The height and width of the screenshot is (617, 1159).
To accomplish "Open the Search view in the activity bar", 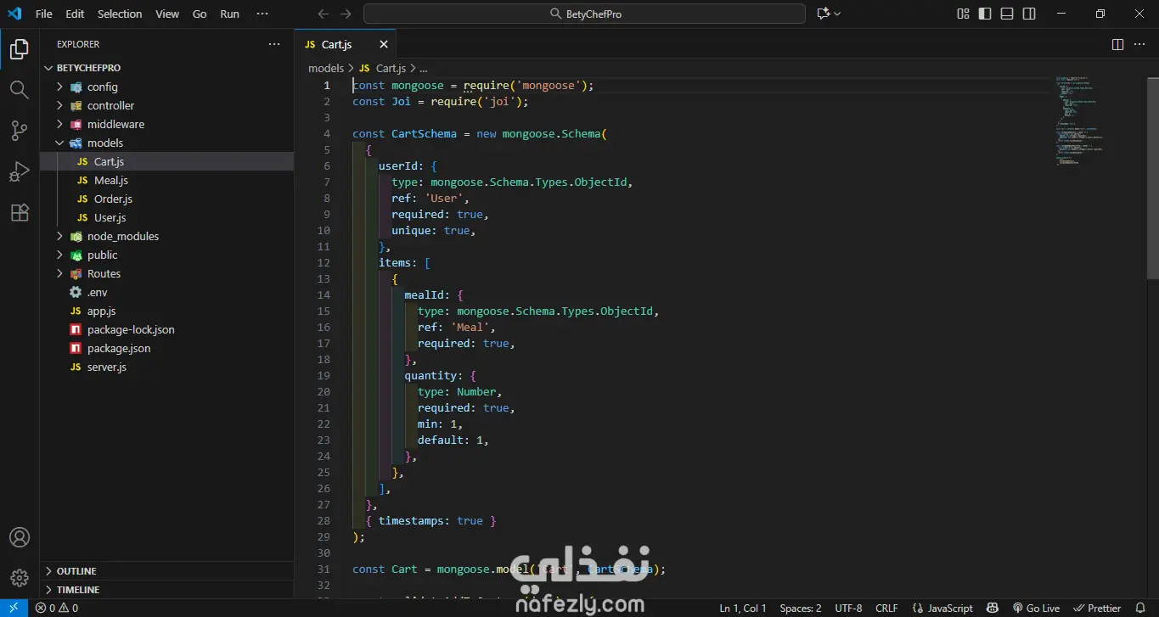I will (20, 90).
